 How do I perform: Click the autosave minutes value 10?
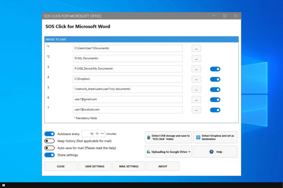pos(92,134)
